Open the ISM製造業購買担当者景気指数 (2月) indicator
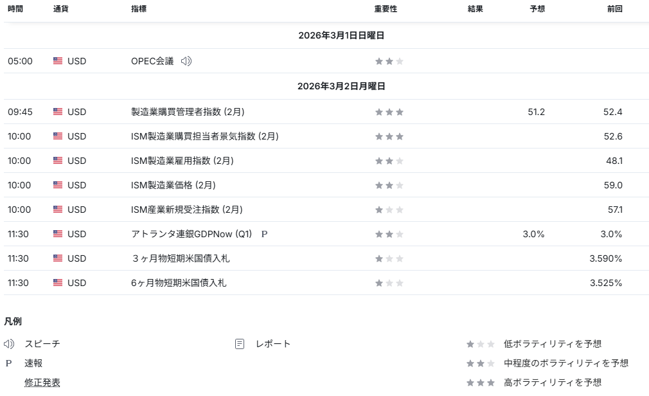This screenshot has width=649, height=396. pos(204,136)
